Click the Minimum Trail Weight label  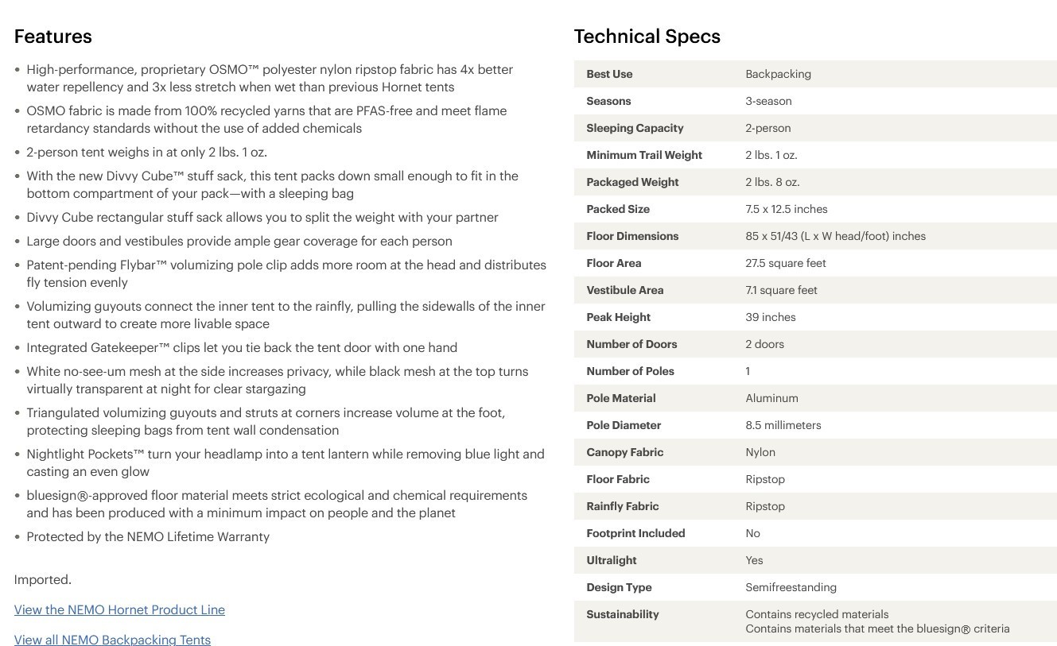coord(644,155)
